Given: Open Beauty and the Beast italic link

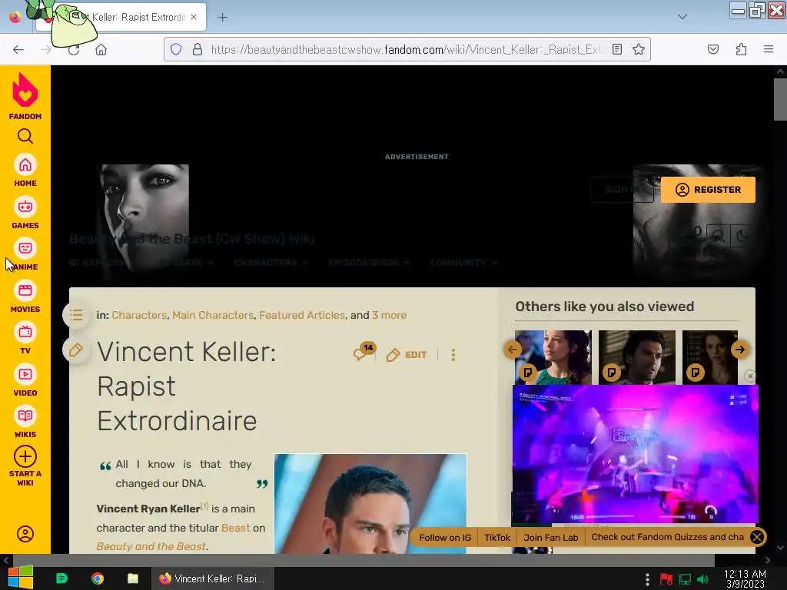Looking at the screenshot, I should (151, 546).
